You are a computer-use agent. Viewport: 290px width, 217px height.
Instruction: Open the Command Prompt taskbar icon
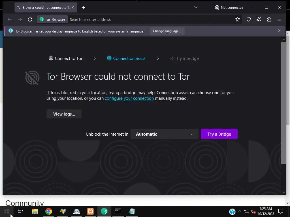(x=118, y=211)
